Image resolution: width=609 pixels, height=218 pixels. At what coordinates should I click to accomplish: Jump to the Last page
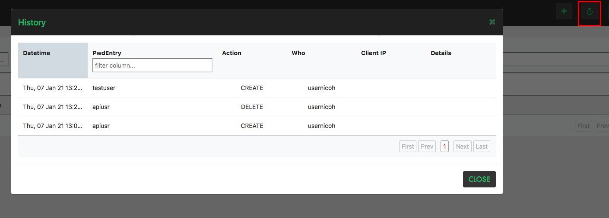click(x=482, y=146)
